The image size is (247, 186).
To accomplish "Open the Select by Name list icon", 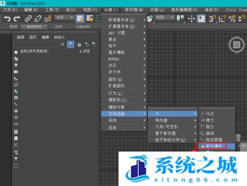I will click(90, 19).
